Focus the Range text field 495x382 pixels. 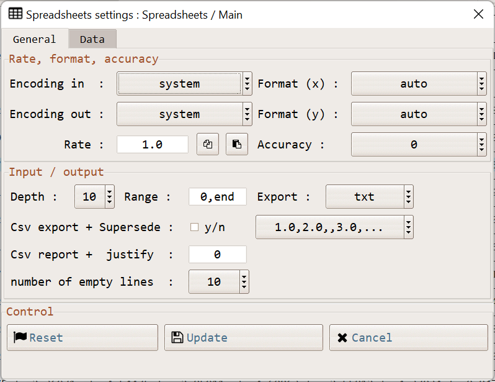217,197
